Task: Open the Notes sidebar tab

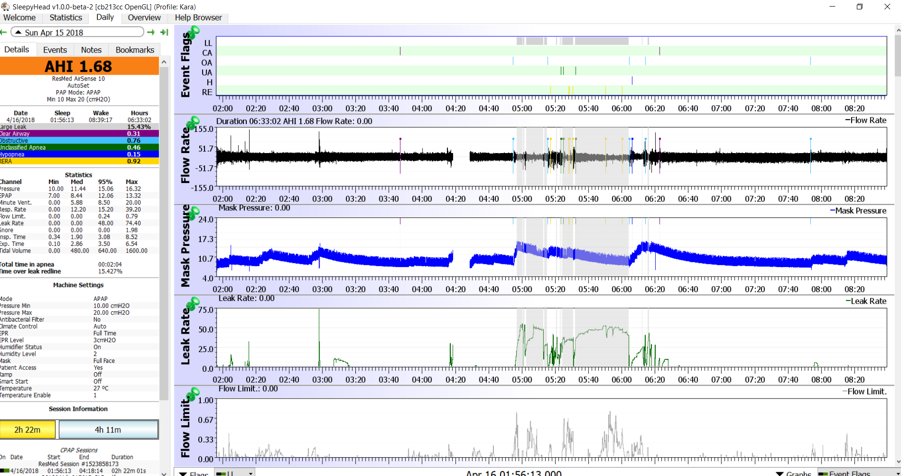Action: pyautogui.click(x=91, y=50)
